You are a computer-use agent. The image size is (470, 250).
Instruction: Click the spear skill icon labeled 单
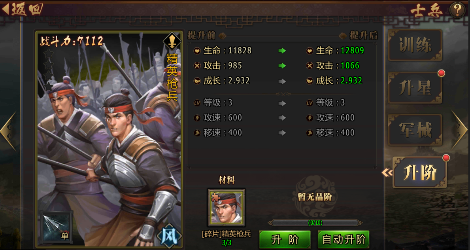(x=57, y=227)
